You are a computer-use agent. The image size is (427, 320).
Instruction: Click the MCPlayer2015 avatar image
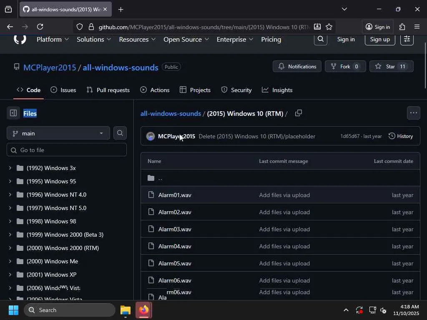coord(150,136)
